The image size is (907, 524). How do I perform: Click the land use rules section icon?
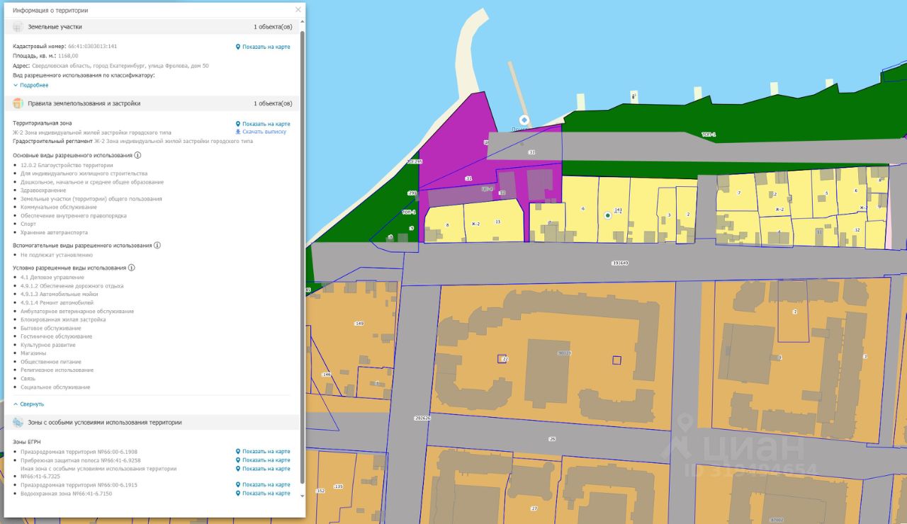(18, 103)
